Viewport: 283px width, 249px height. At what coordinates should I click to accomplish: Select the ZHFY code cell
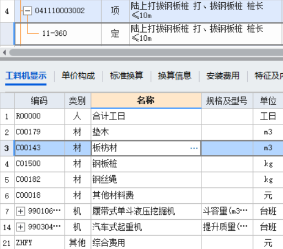pyautogui.click(x=40, y=243)
